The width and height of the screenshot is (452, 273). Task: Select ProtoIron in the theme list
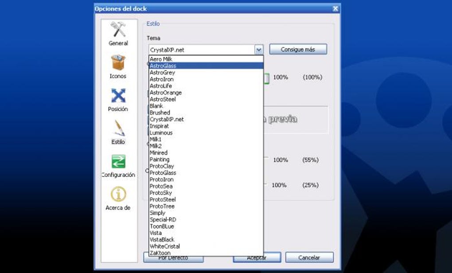(x=206, y=179)
